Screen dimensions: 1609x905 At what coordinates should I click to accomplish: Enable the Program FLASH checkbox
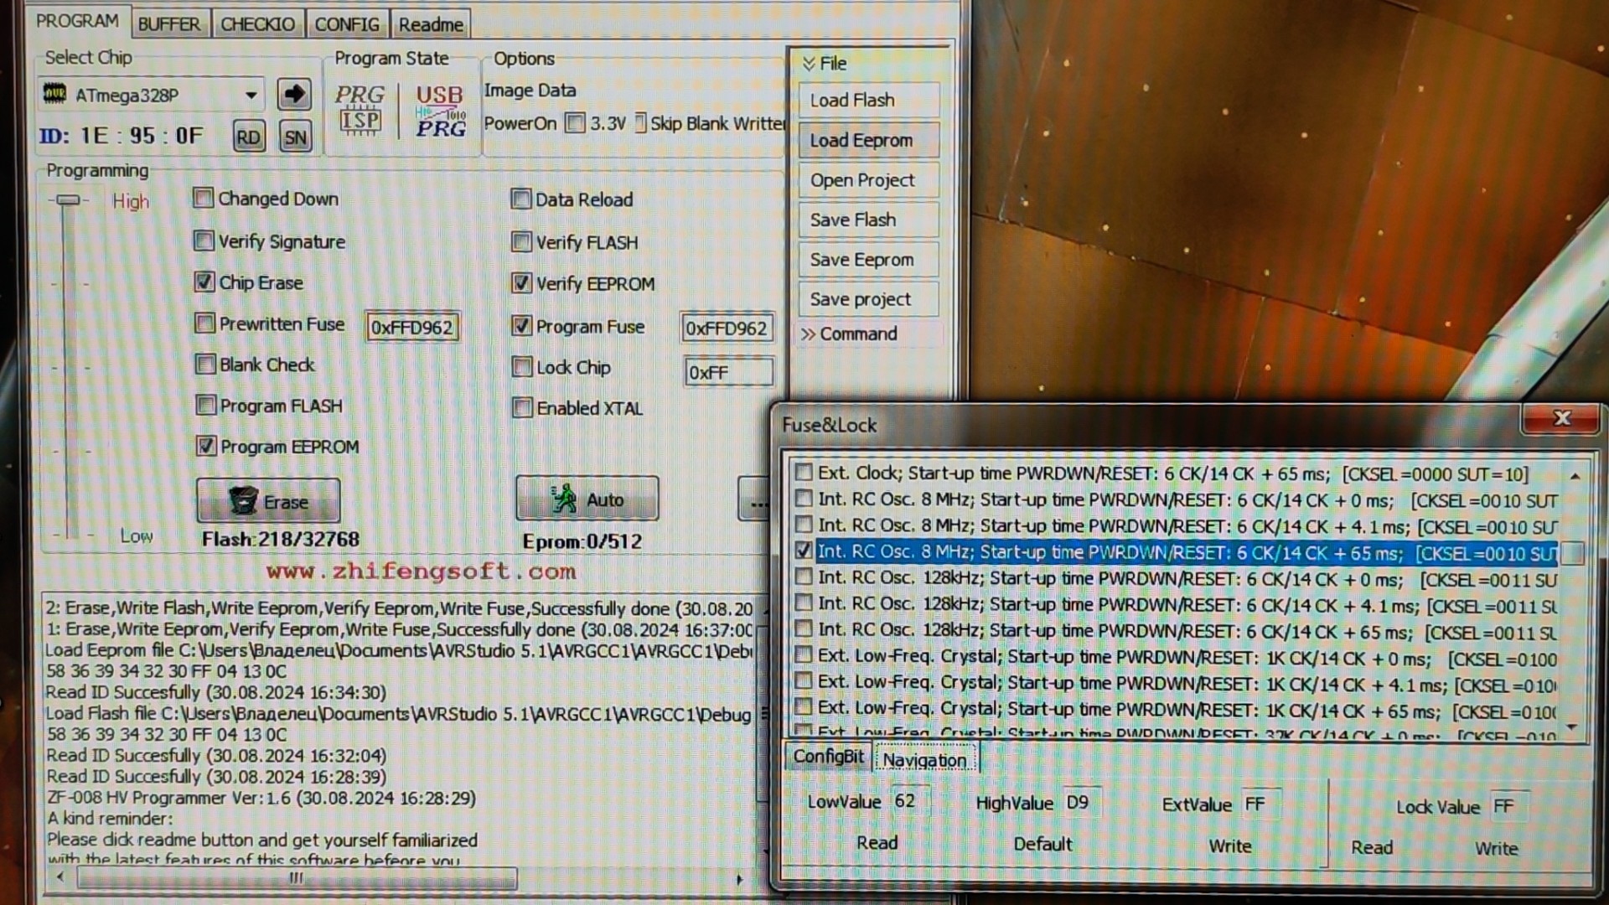[x=205, y=405]
